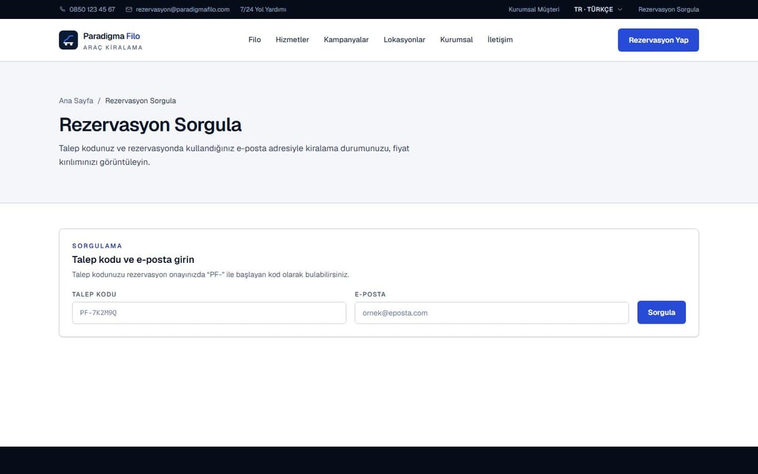Click the rezervasyon@paradigmafilo.com email link
This screenshot has height=474, width=758.
pyautogui.click(x=183, y=9)
